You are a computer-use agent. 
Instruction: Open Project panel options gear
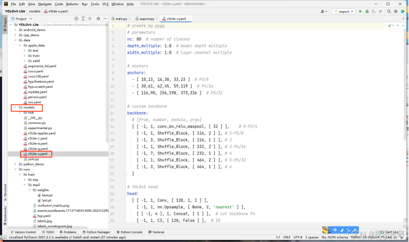(99, 19)
